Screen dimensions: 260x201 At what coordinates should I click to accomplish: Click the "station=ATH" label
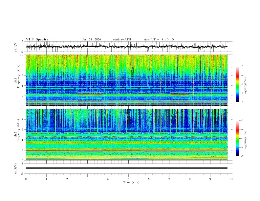(x=122, y=39)
